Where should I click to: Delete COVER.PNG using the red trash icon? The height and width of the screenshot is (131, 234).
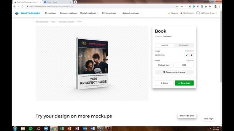pyautogui.click(x=192, y=55)
